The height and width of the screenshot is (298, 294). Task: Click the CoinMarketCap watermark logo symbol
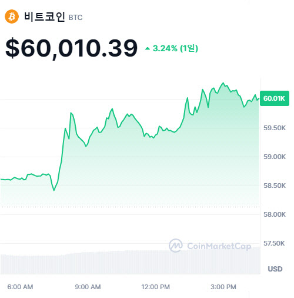coord(176,246)
